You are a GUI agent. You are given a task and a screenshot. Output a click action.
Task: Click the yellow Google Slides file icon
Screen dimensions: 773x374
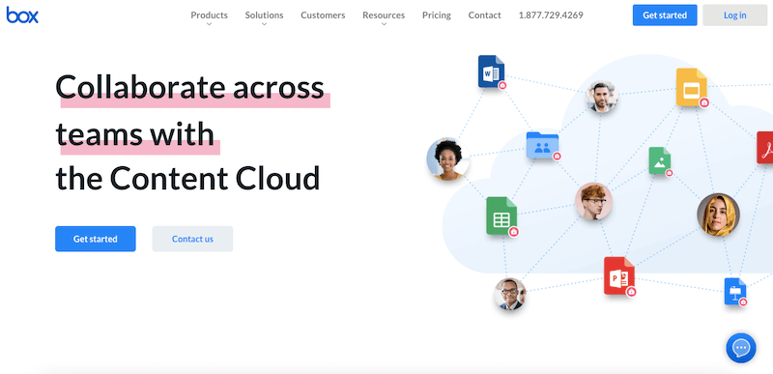coord(691,87)
